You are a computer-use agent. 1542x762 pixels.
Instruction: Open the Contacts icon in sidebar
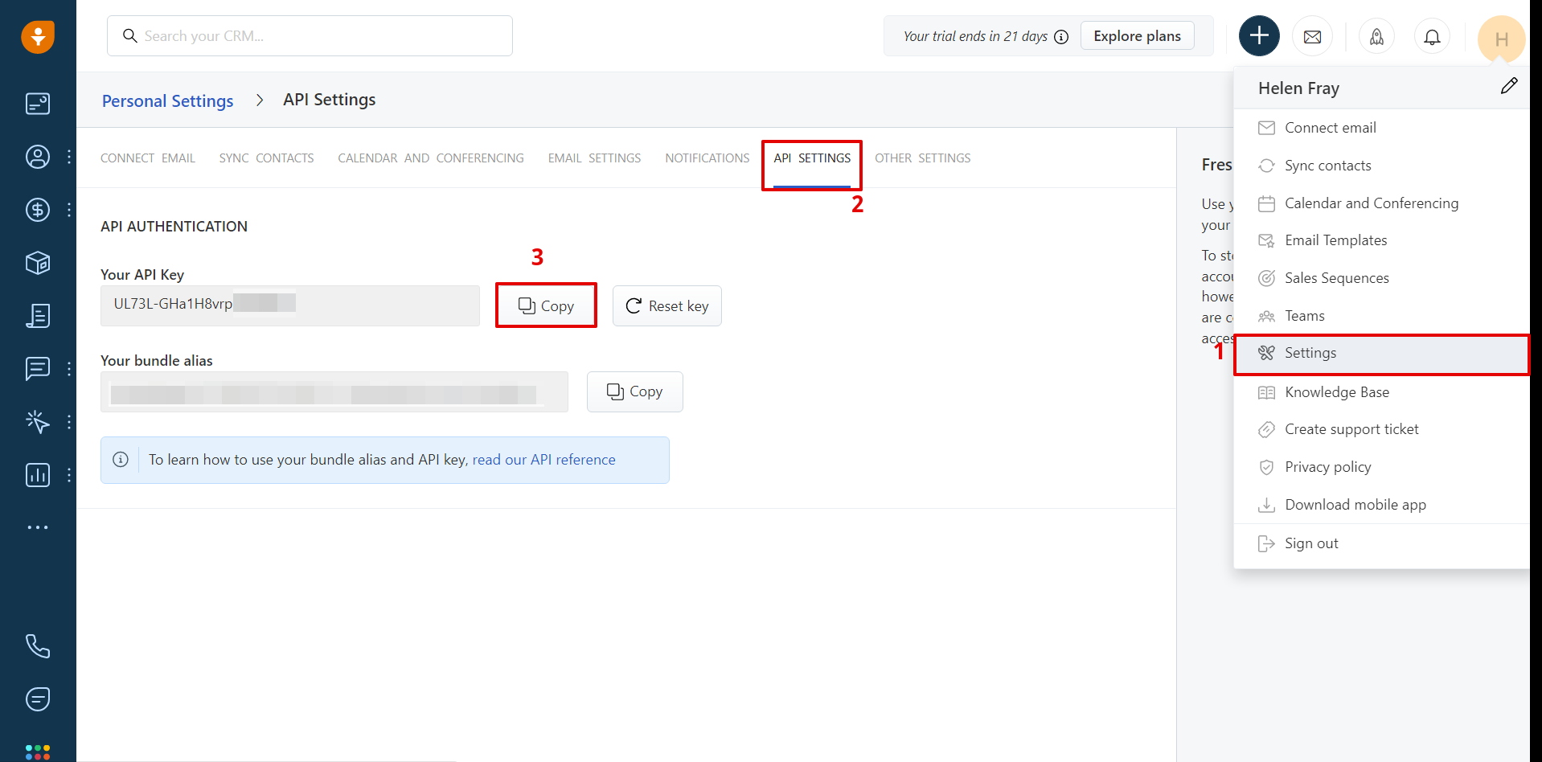[x=38, y=157]
